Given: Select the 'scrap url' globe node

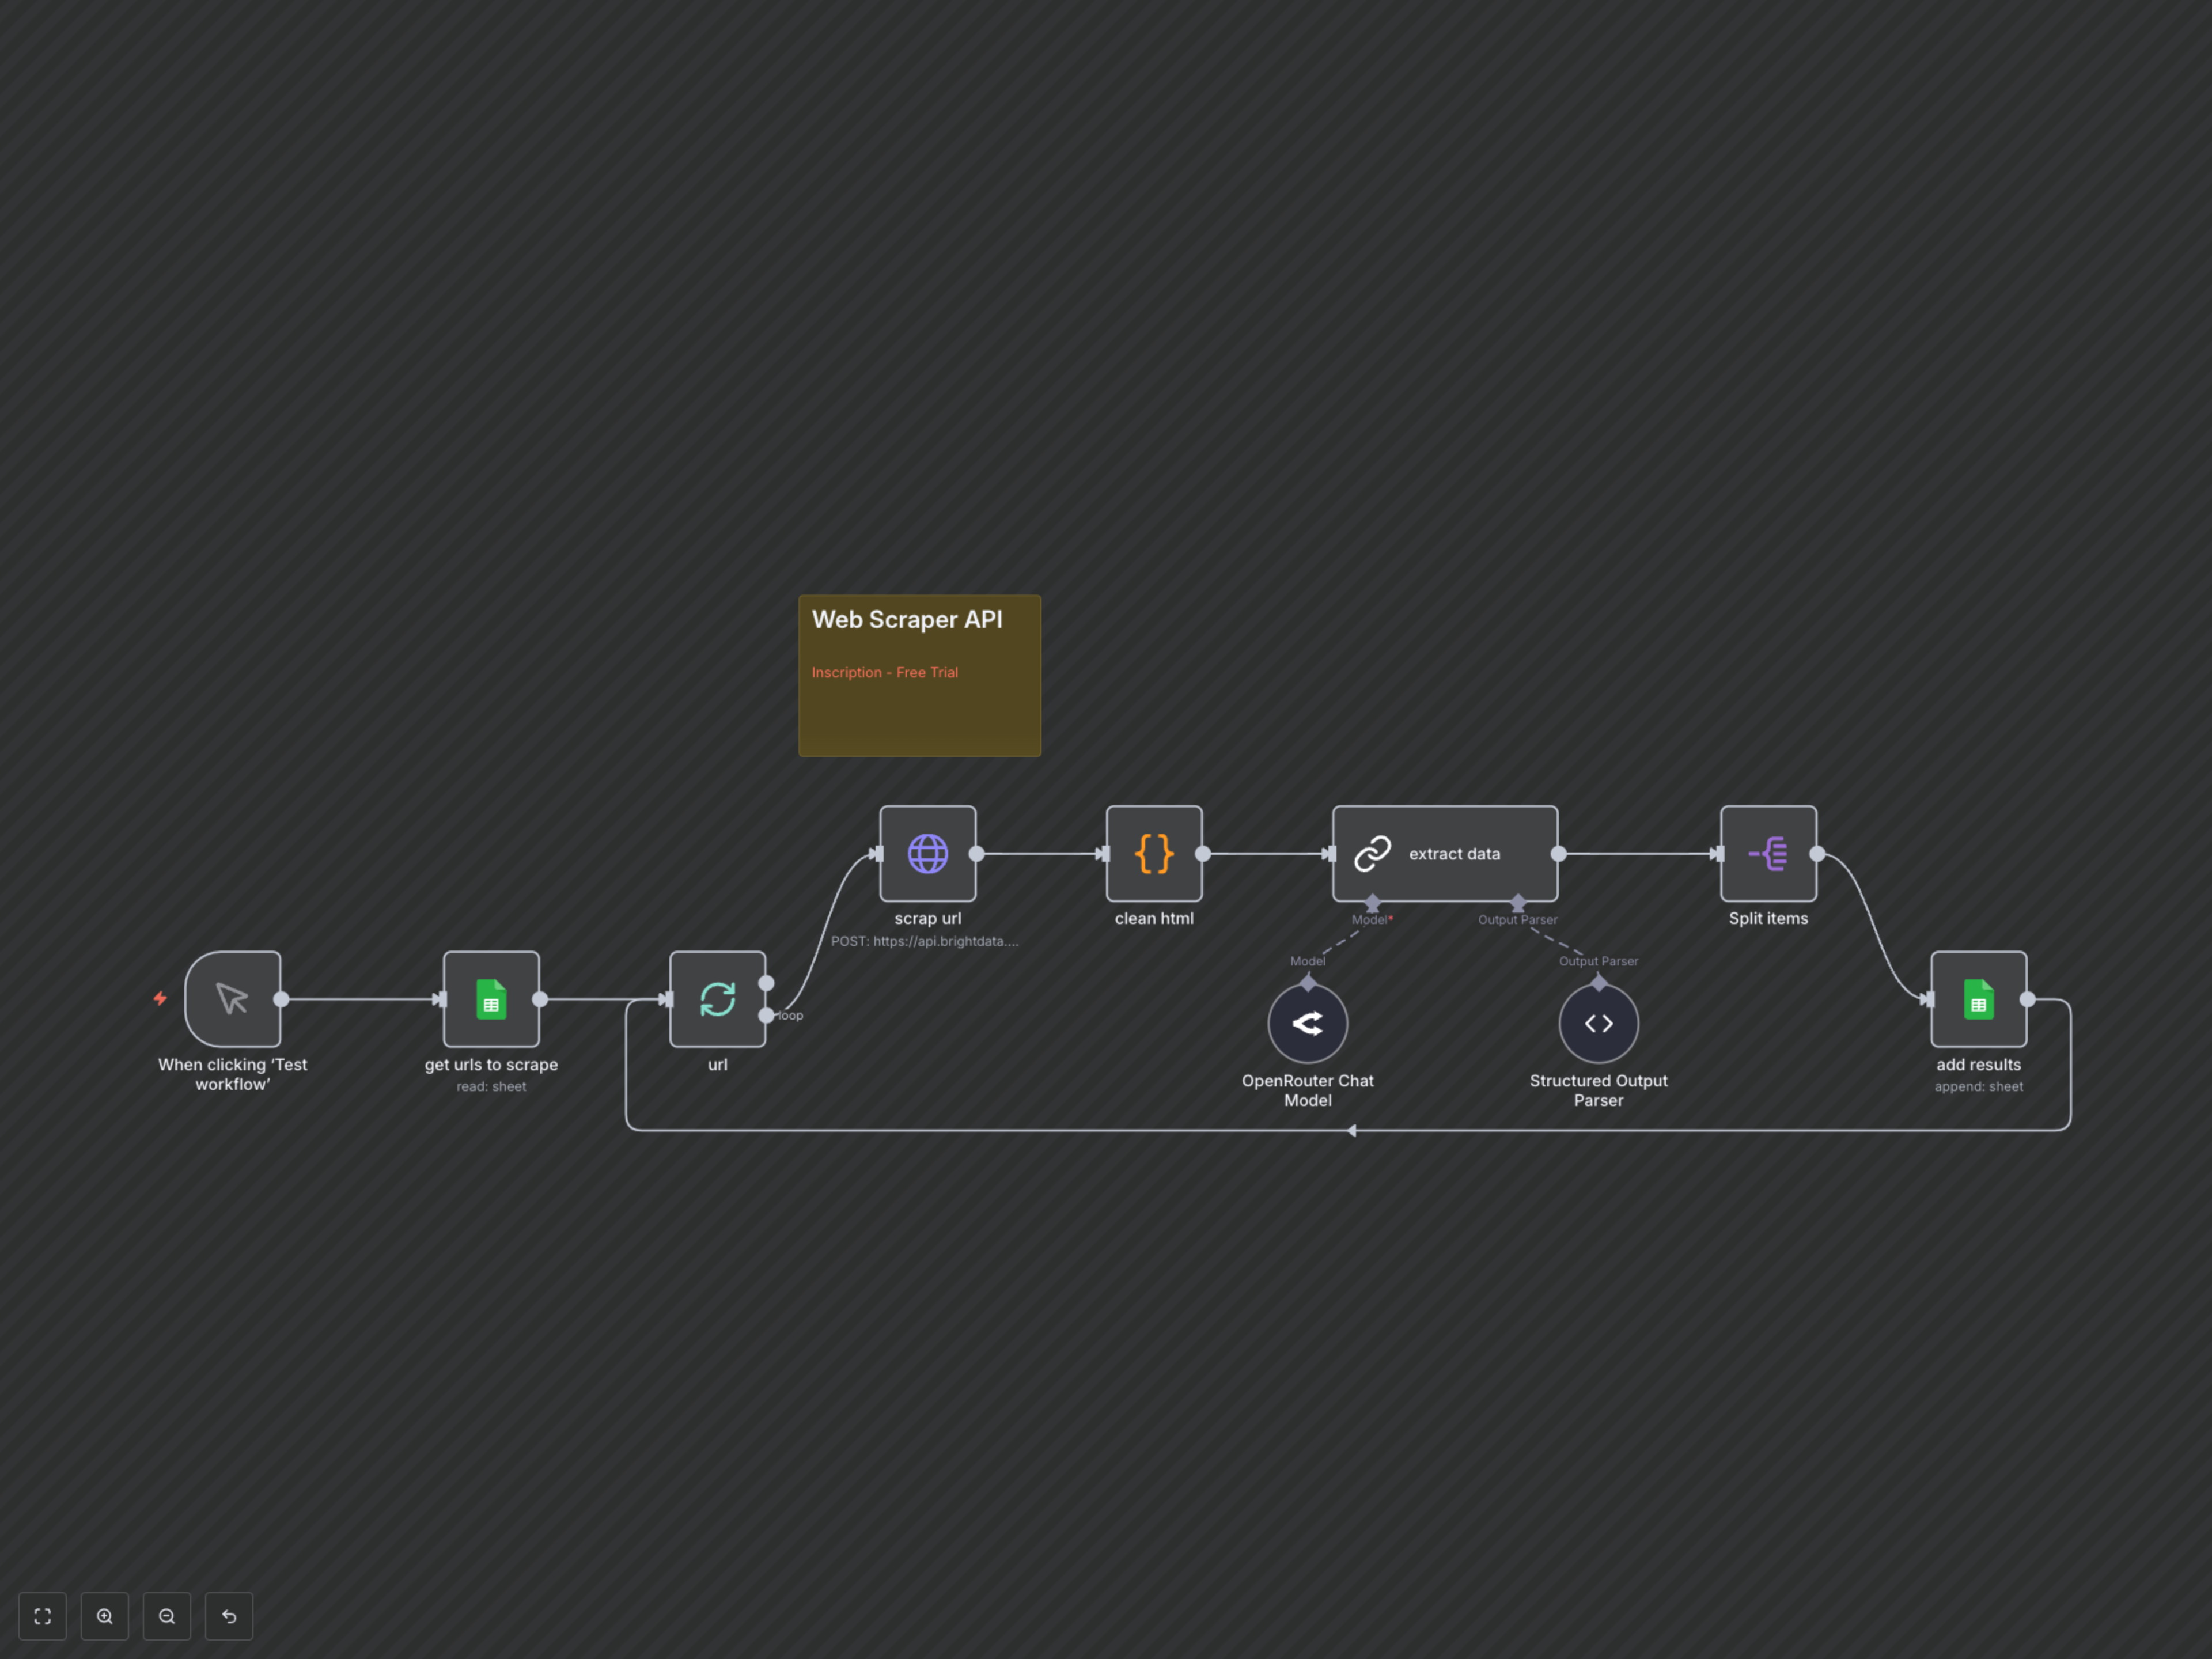Looking at the screenshot, I should pyautogui.click(x=927, y=853).
